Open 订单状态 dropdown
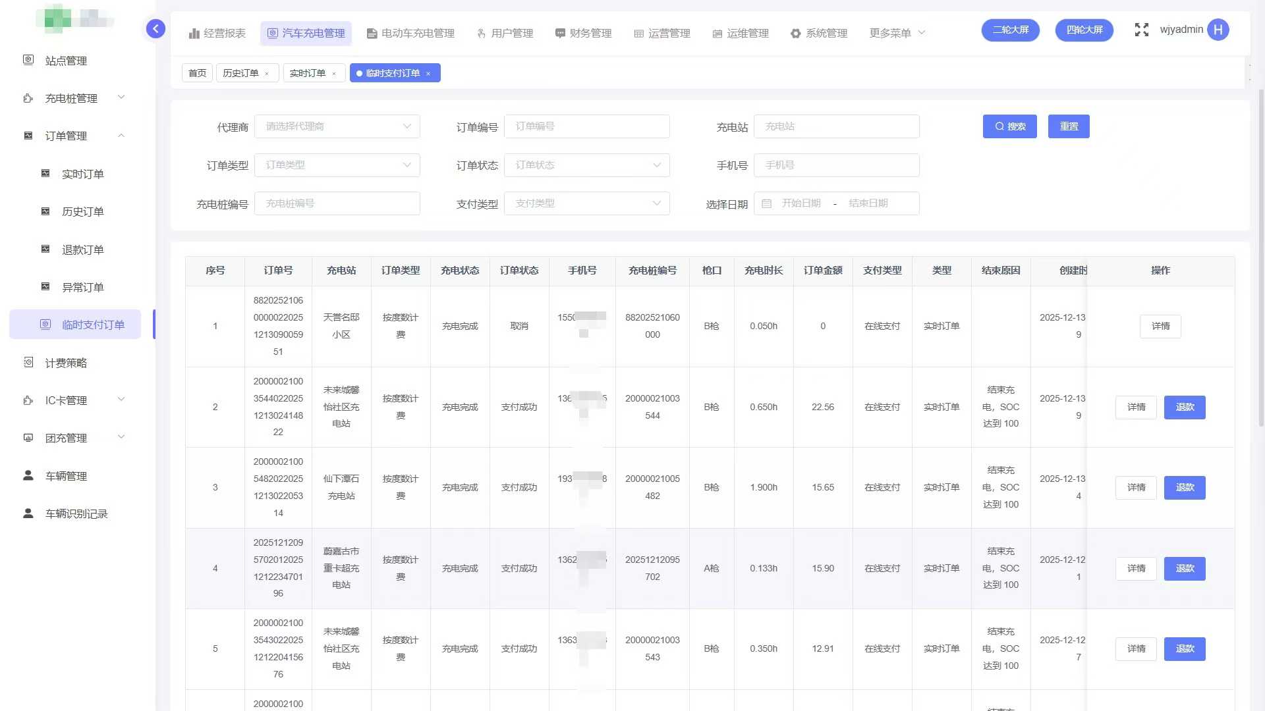The height and width of the screenshot is (711, 1265). point(586,165)
